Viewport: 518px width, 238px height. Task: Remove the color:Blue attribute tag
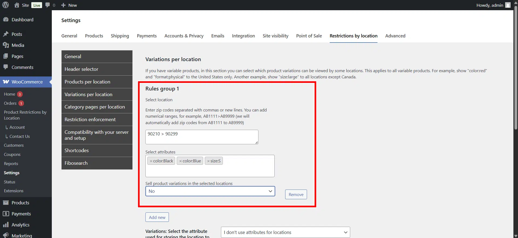tap(180, 161)
